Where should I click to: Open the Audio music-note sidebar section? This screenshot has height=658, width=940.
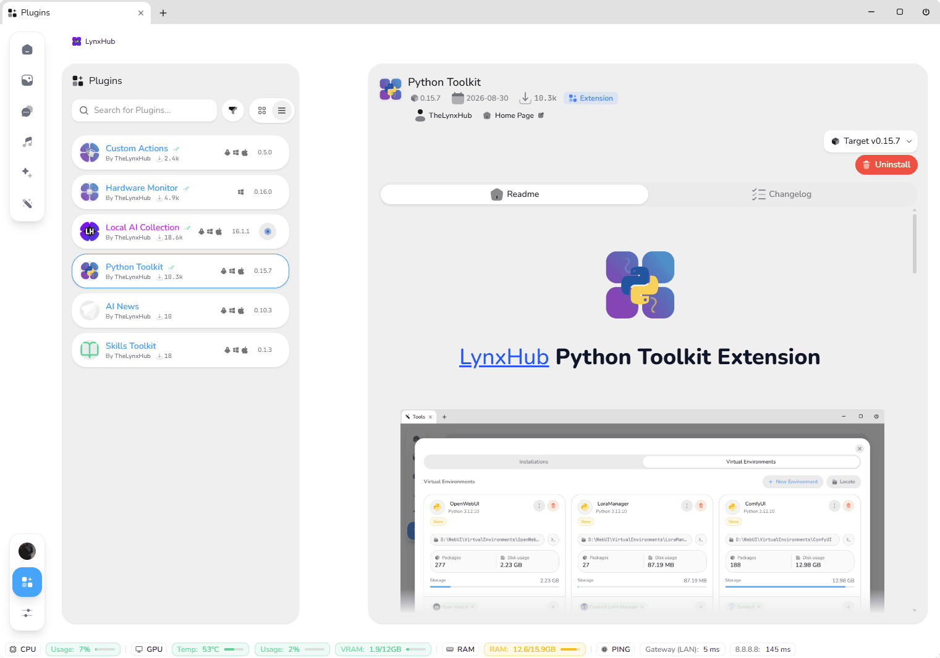coord(27,142)
